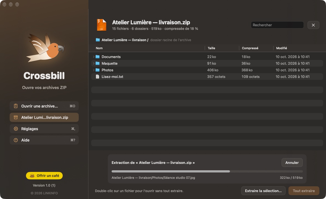
Task: Click Extraire la sélection… button
Action: [x=263, y=191]
